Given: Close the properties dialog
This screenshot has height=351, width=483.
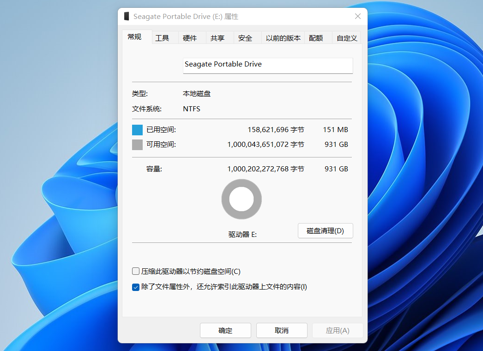Looking at the screenshot, I should [357, 16].
